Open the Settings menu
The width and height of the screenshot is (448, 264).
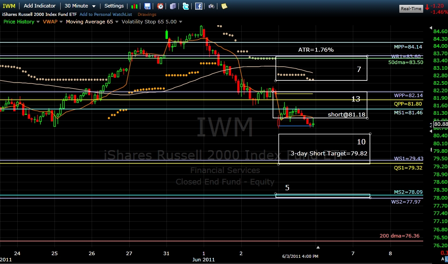[114, 6]
